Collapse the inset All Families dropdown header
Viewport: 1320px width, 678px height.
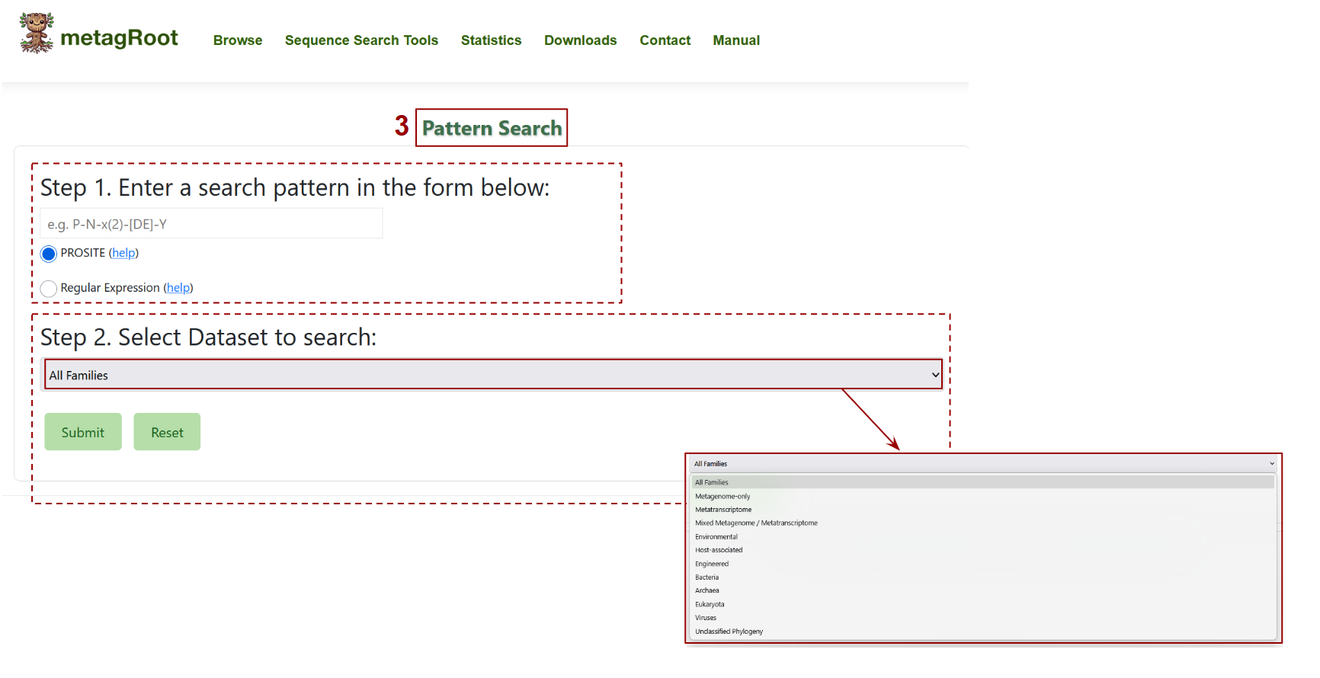click(983, 463)
